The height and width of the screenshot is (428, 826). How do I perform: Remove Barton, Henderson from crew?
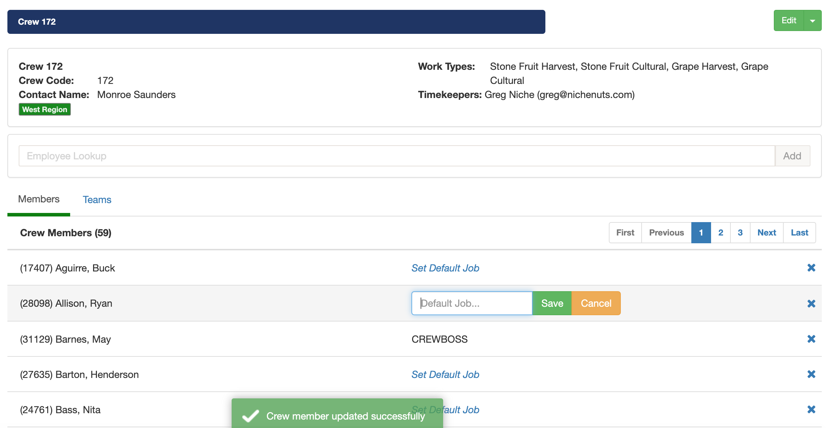811,374
